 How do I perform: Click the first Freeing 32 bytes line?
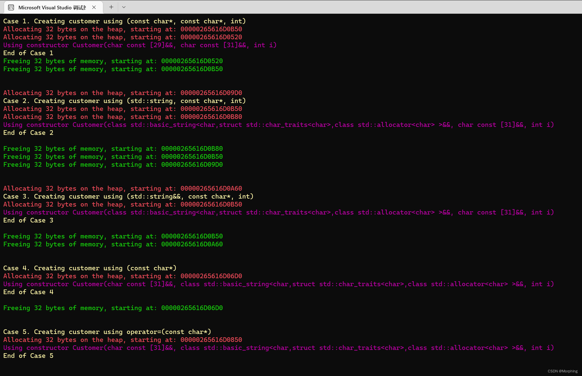click(113, 61)
